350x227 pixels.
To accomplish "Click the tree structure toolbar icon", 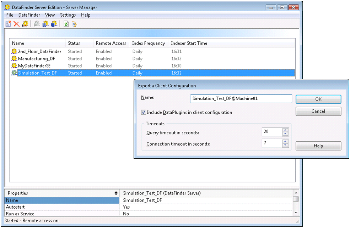I will point(75,24).
